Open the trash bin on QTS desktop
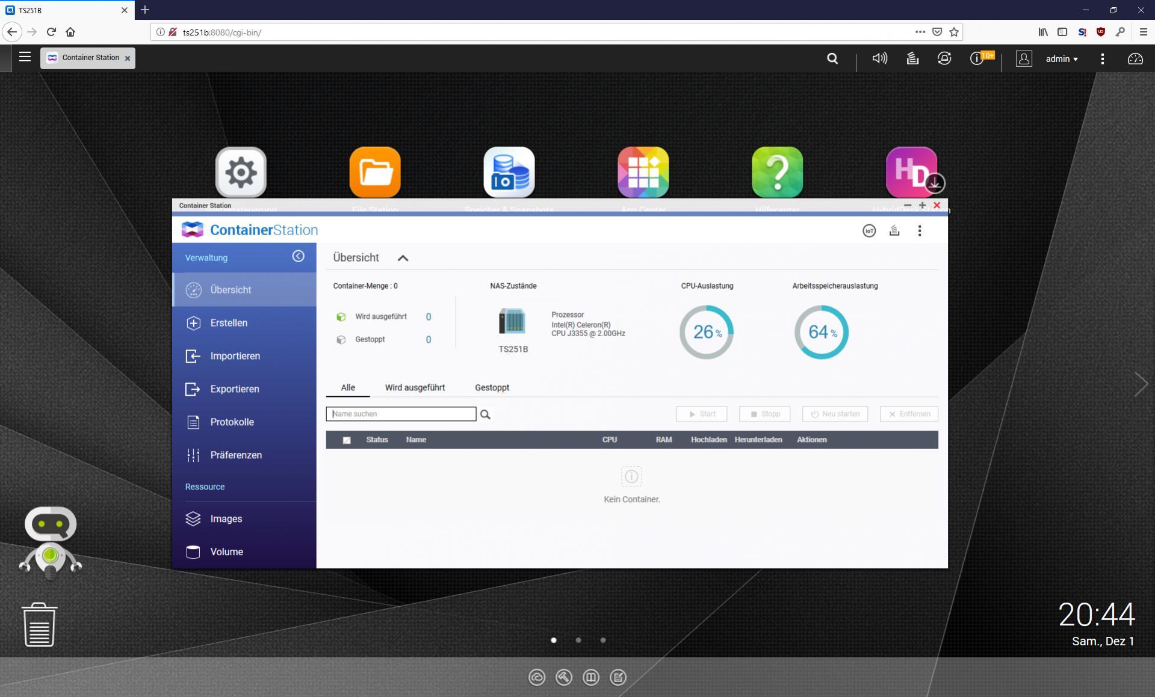Image resolution: width=1155 pixels, height=697 pixels. point(40,625)
